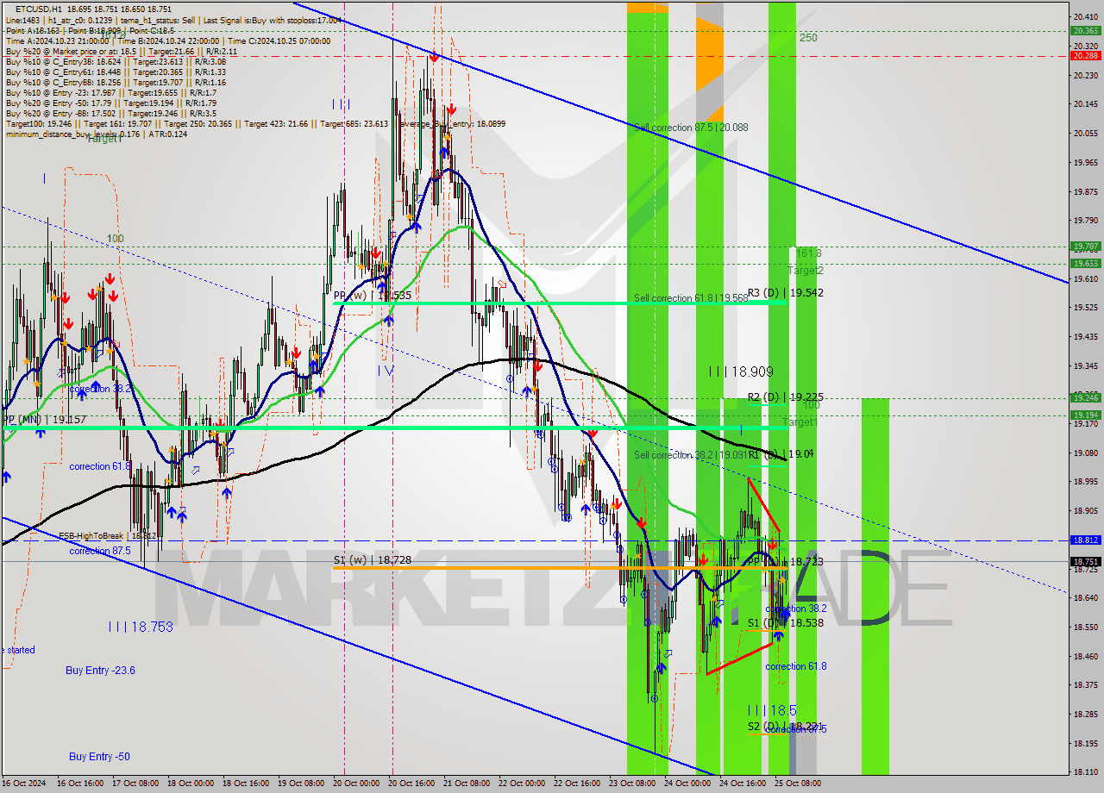Viewport: 1104px width, 793px height.
Task: Click the '16 Oct 2024' date label
Action: [23, 784]
